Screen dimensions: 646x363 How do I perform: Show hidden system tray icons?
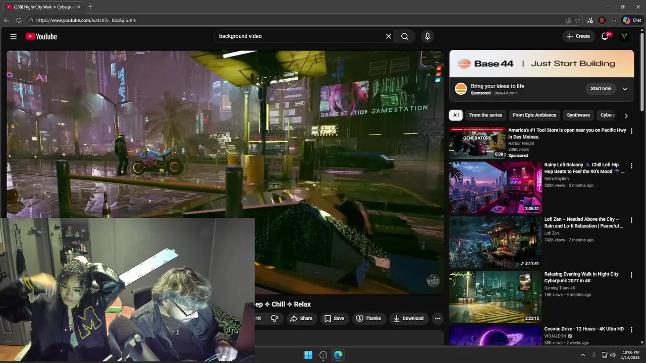tap(583, 355)
